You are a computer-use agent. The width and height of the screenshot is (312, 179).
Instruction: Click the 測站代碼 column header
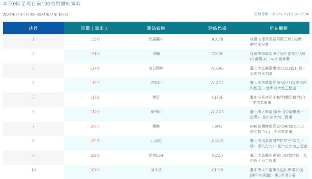pos(217,28)
